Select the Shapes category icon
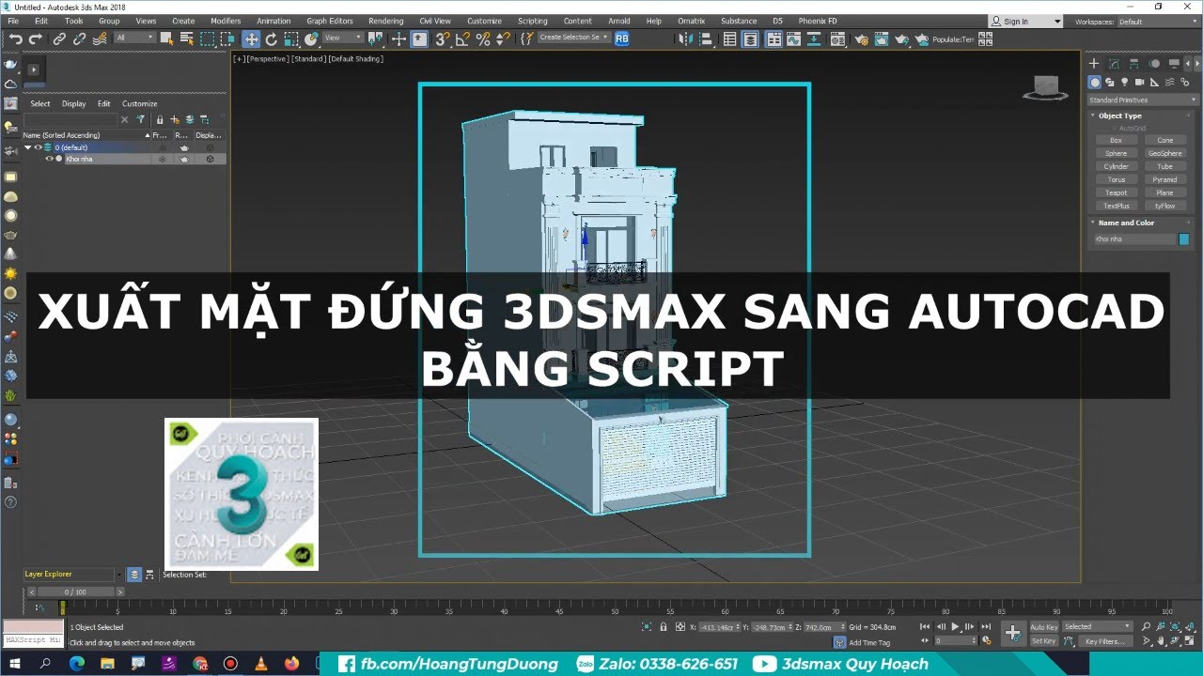The width and height of the screenshot is (1203, 676). click(1110, 83)
